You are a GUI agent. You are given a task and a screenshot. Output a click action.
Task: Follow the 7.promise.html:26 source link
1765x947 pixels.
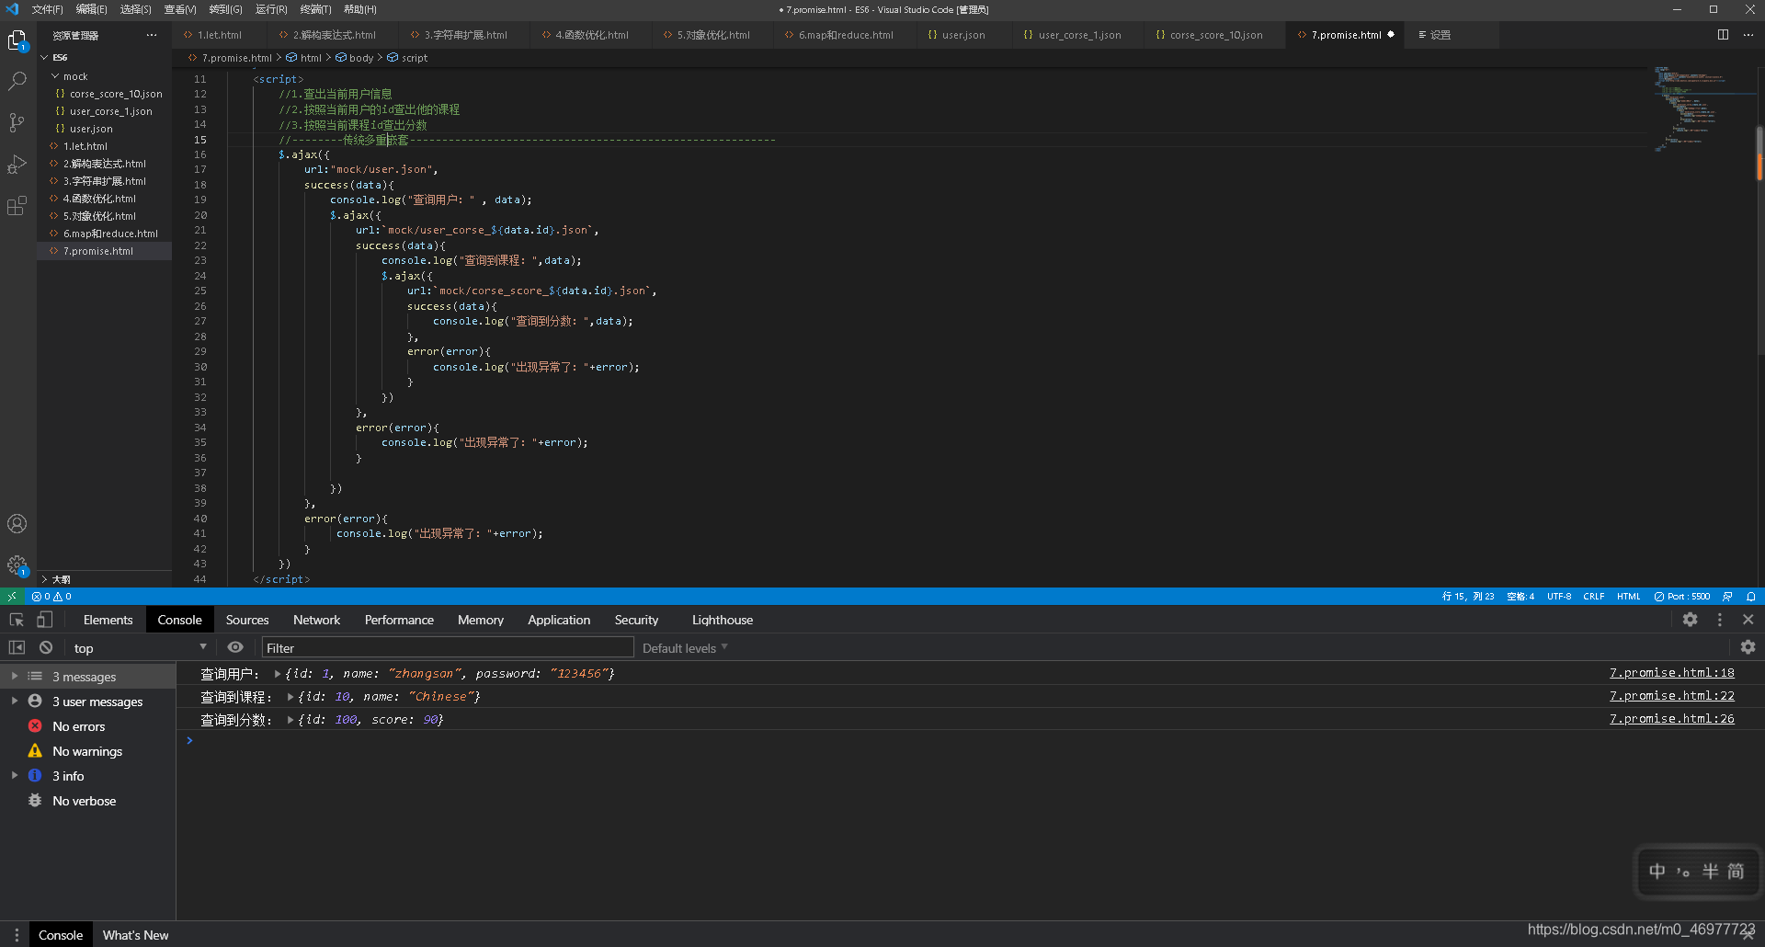pos(1671,719)
